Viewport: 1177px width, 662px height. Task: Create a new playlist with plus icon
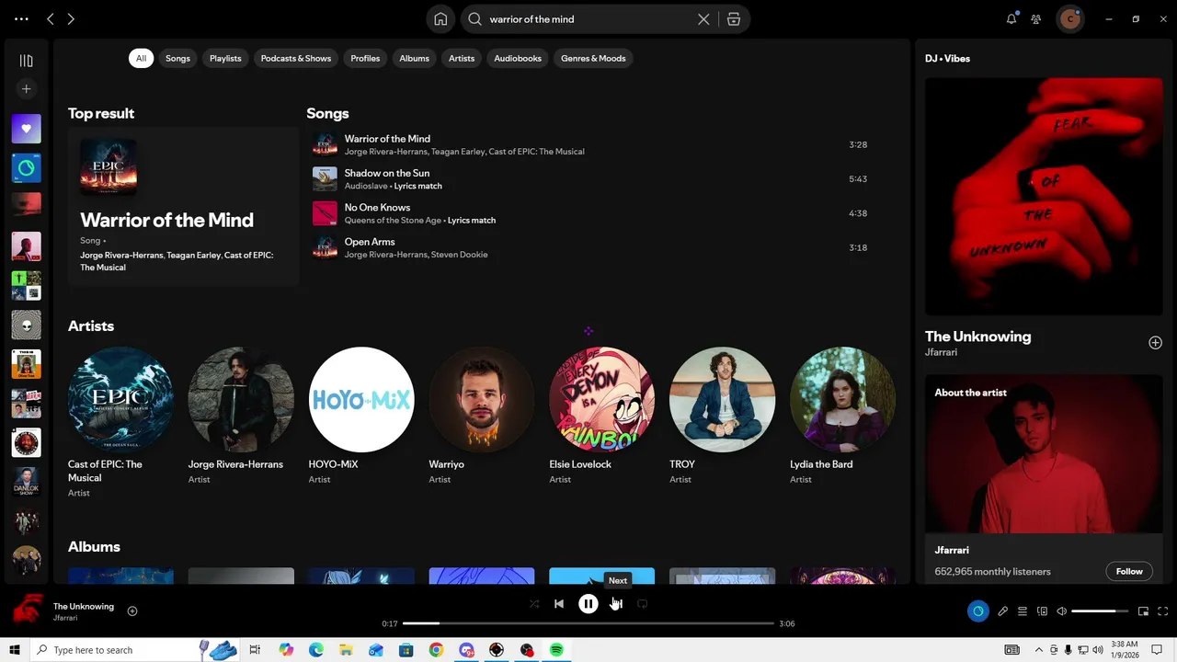pos(26,89)
